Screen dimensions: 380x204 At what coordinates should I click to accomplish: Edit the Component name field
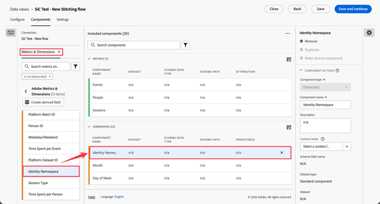click(x=325, y=105)
